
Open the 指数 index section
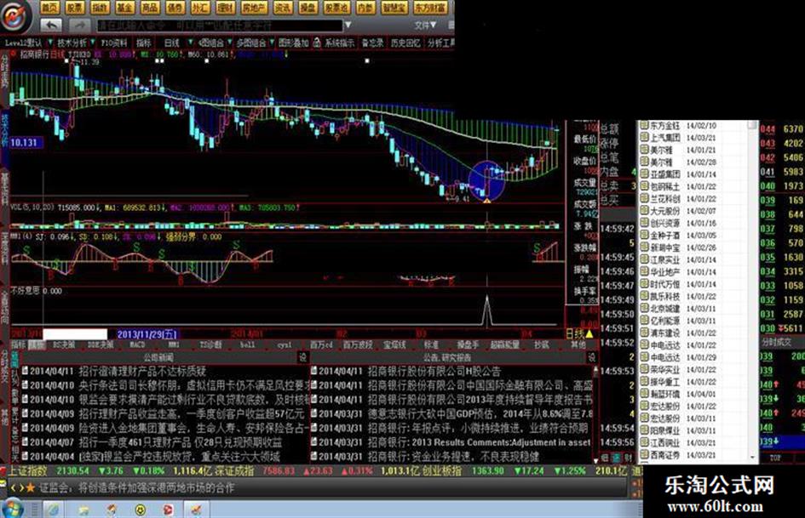[x=100, y=8]
